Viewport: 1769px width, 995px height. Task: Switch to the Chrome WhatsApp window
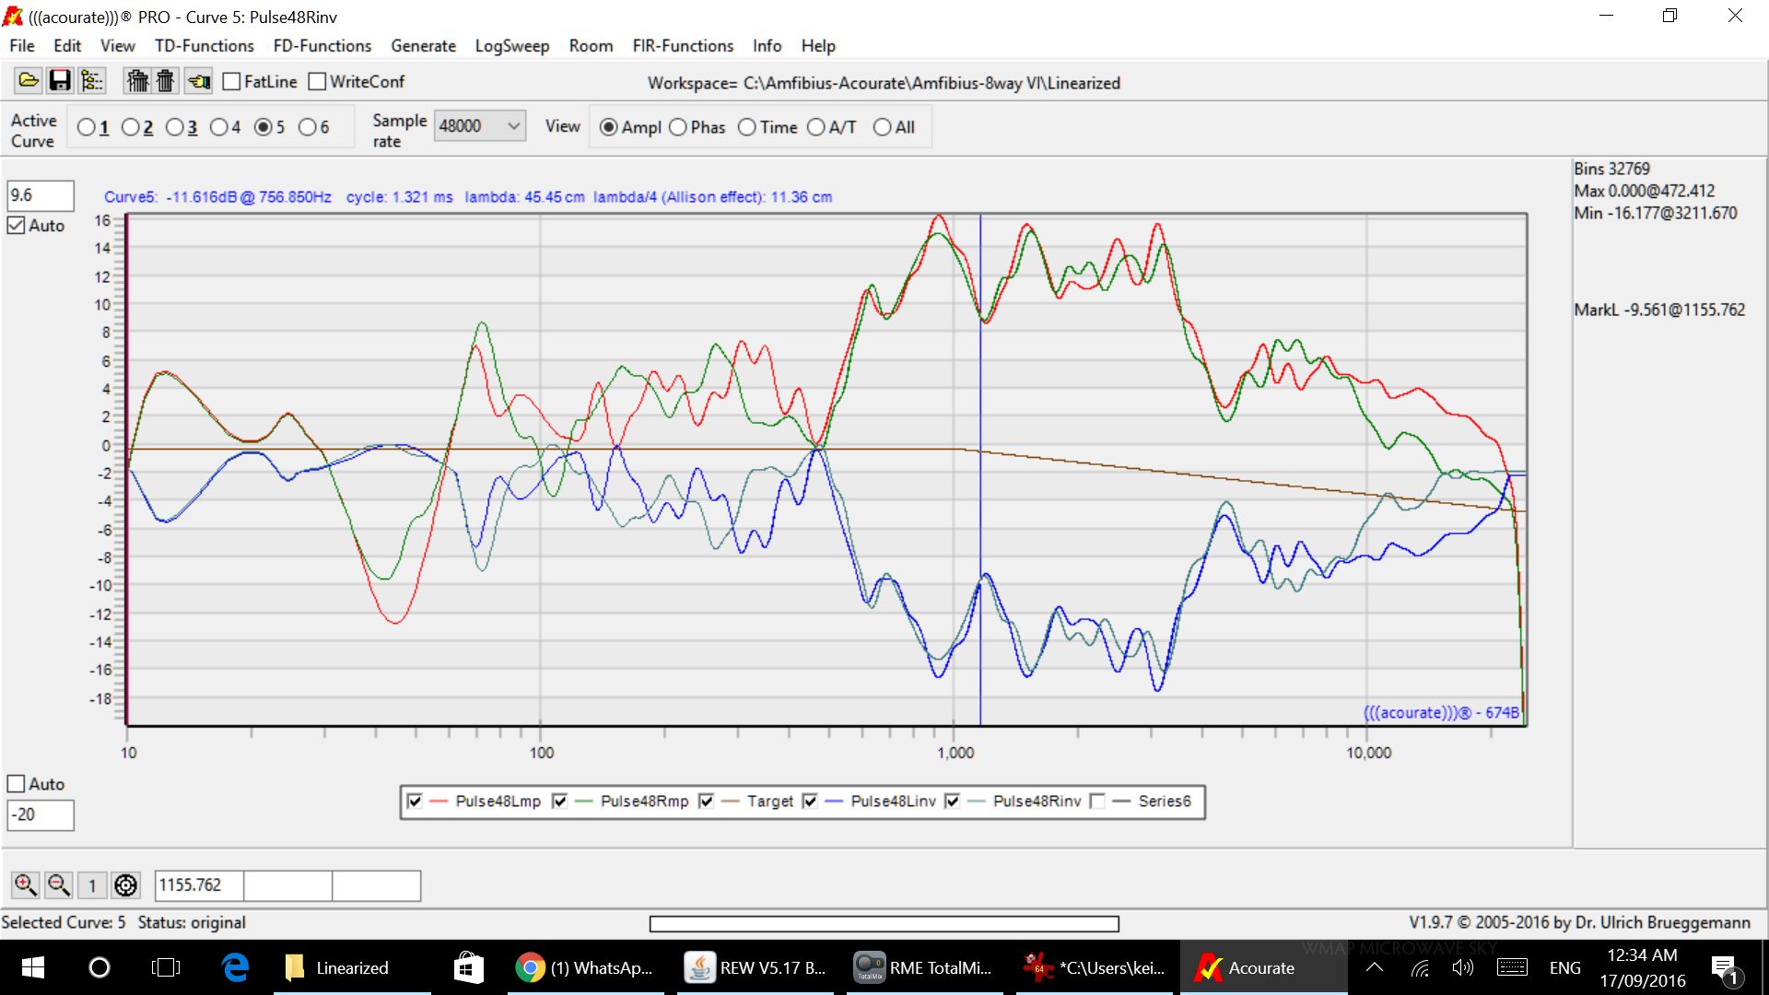pyautogui.click(x=585, y=967)
